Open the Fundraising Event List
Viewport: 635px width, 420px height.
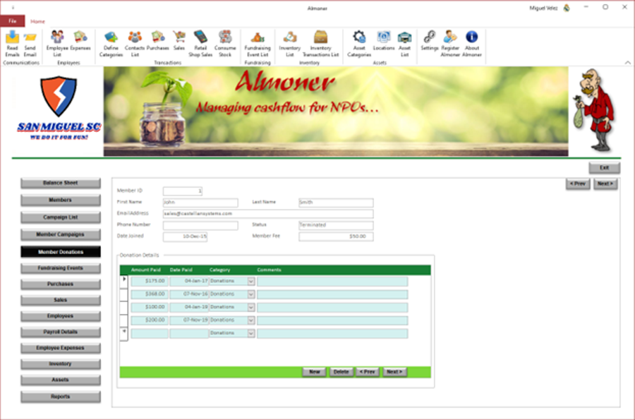coord(258,43)
